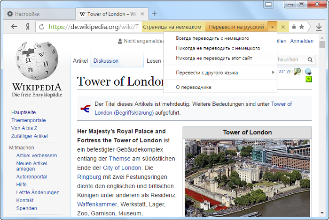Open Tower of London (Begriffsklärung) link
329x220 pixels.
point(193,108)
